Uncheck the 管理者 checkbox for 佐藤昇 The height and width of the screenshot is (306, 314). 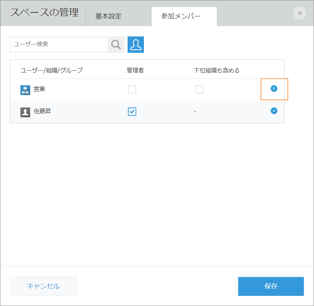(132, 111)
